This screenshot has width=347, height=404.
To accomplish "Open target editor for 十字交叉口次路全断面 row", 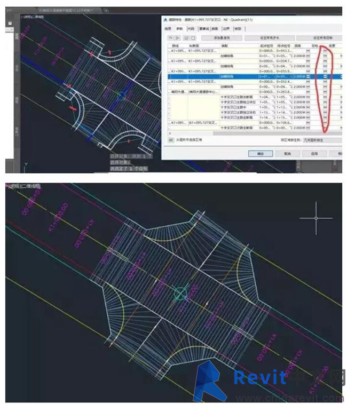I will [325, 128].
